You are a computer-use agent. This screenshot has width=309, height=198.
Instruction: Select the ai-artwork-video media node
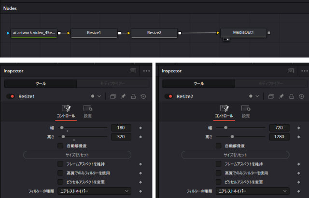[34, 33]
